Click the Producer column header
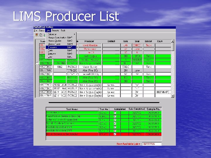 [x=90, y=41]
